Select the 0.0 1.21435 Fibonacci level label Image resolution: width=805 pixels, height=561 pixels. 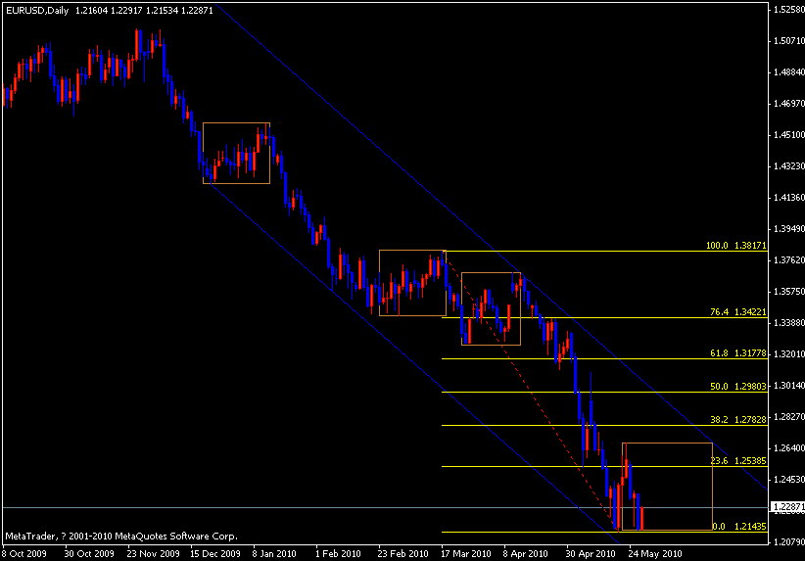point(739,527)
